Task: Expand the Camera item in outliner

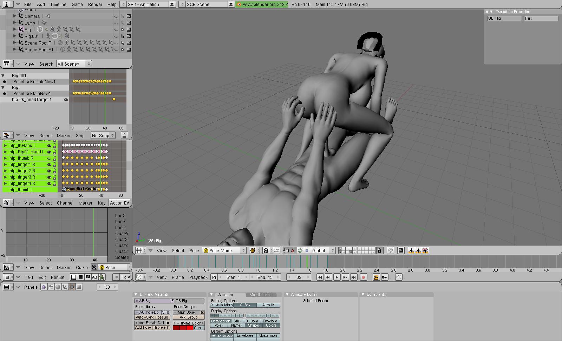Action: coord(15,16)
